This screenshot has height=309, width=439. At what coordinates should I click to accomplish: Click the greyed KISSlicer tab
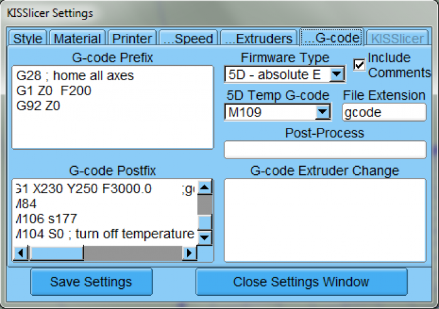(398, 38)
